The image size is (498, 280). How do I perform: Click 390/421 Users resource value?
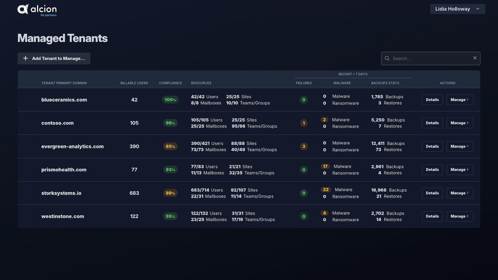click(207, 143)
